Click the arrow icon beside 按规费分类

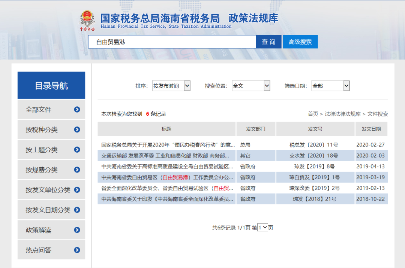pos(77,170)
